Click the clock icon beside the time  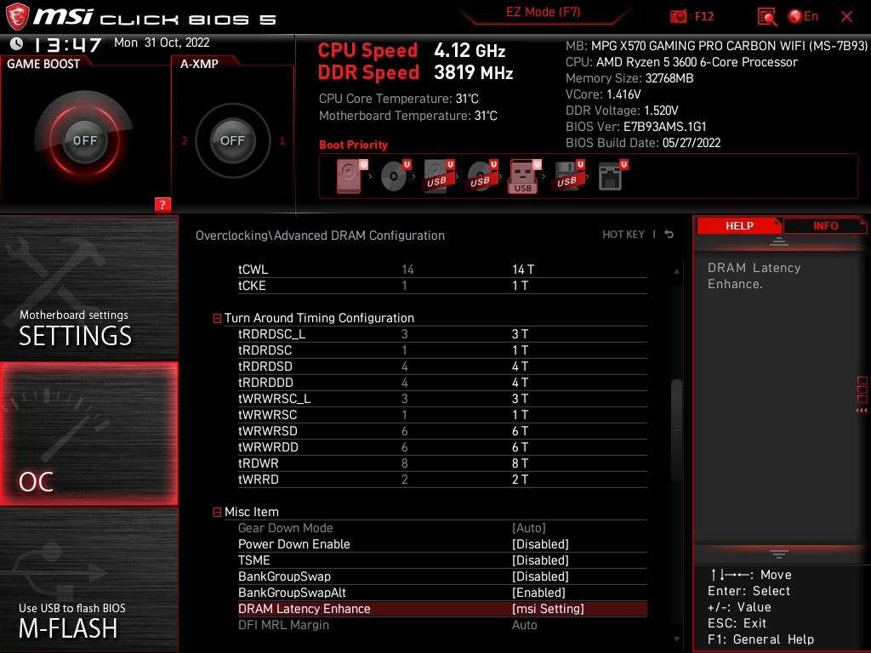coord(16,43)
